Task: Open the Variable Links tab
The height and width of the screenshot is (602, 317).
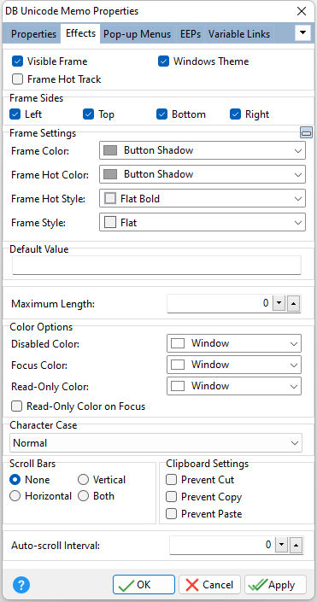Action: tap(239, 34)
